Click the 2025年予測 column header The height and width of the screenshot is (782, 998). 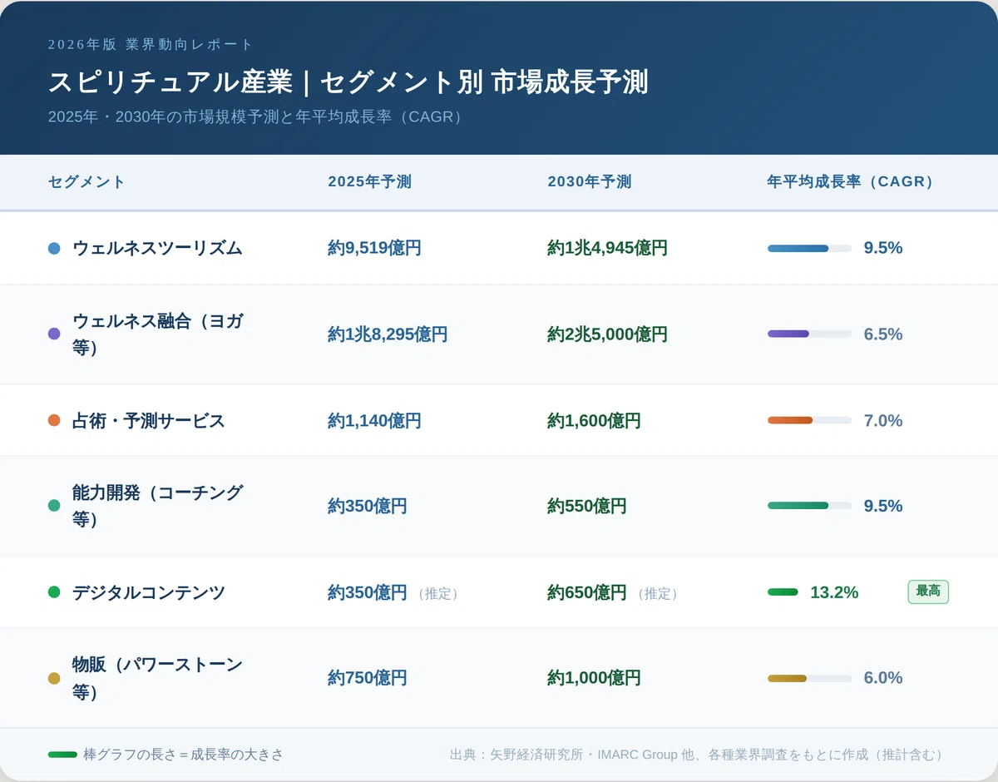(x=369, y=181)
